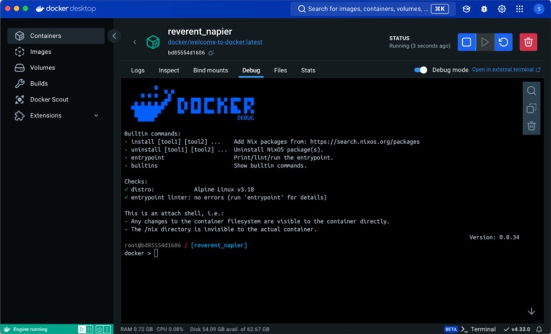Select the Debug tab
This screenshot has width=551, height=334.
coord(251,70)
